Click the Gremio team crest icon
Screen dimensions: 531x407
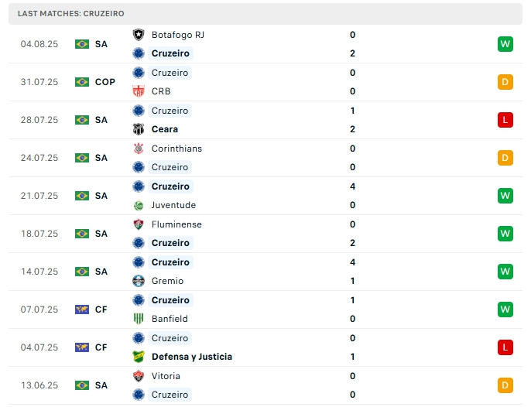coord(139,281)
